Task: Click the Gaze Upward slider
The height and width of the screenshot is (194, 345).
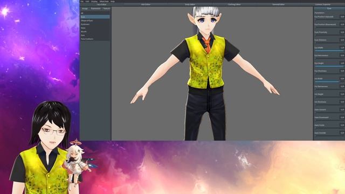Action: tap(329, 113)
